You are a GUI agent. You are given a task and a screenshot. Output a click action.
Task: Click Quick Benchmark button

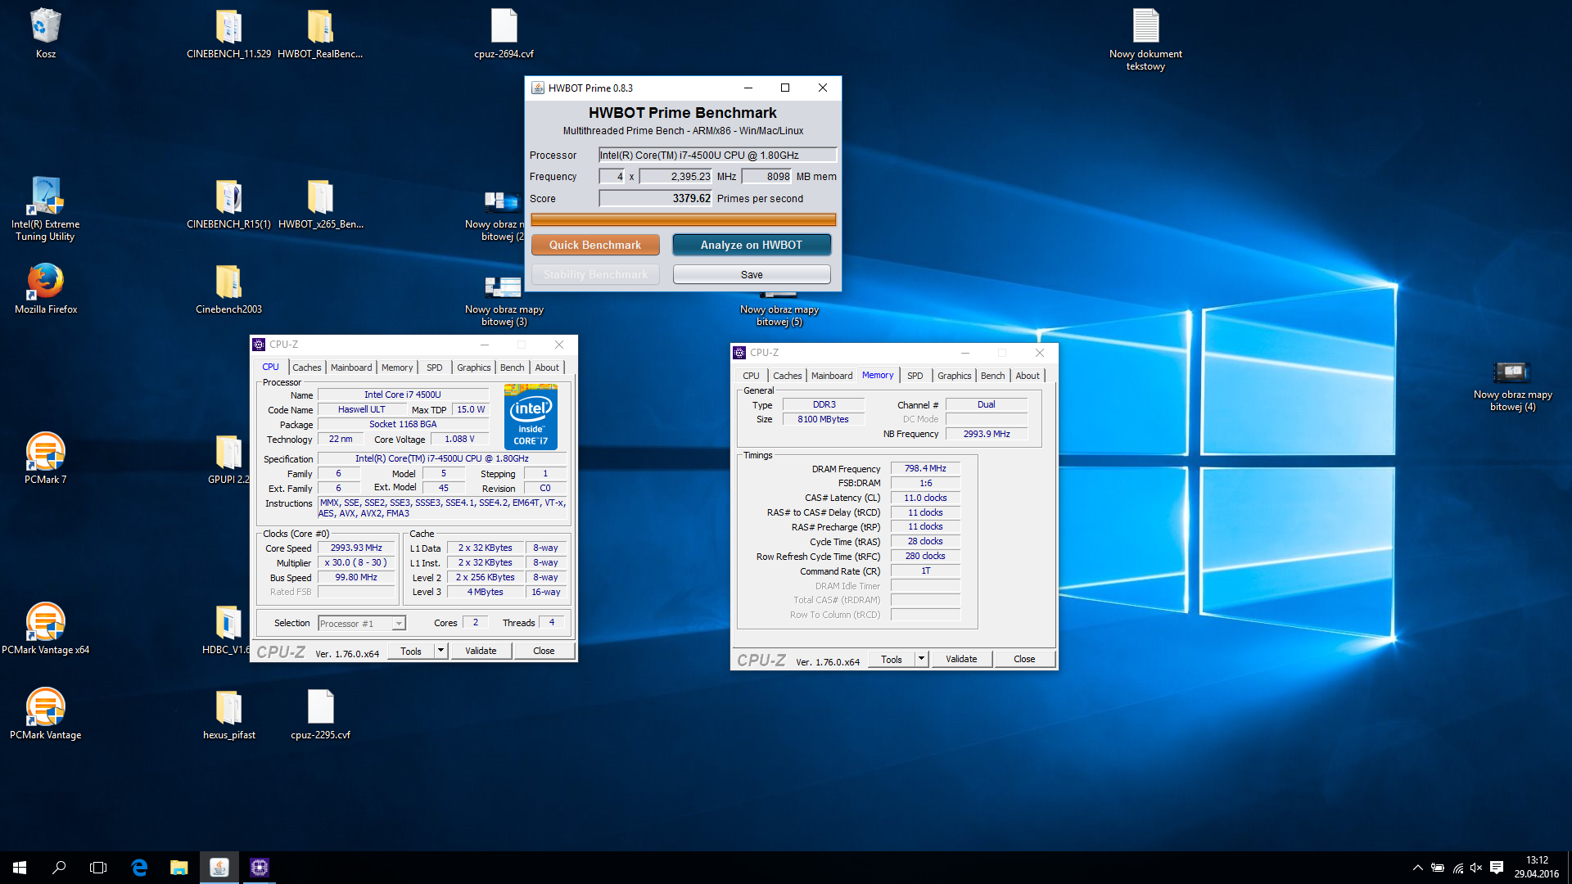tap(595, 245)
